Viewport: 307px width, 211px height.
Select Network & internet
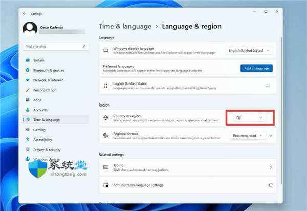56,80
